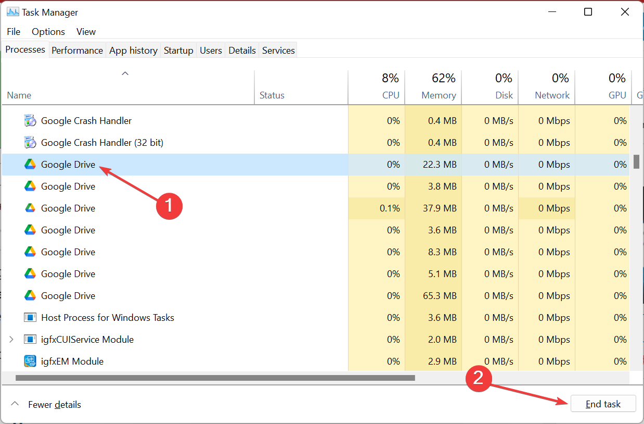Select the Google Crash Handler process name
Image resolution: width=644 pixels, height=424 pixels.
coord(86,121)
